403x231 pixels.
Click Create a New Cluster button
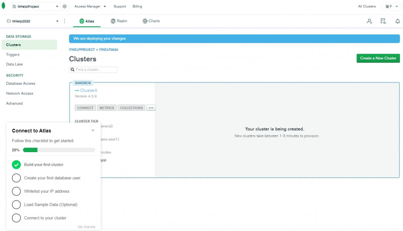[378, 58]
